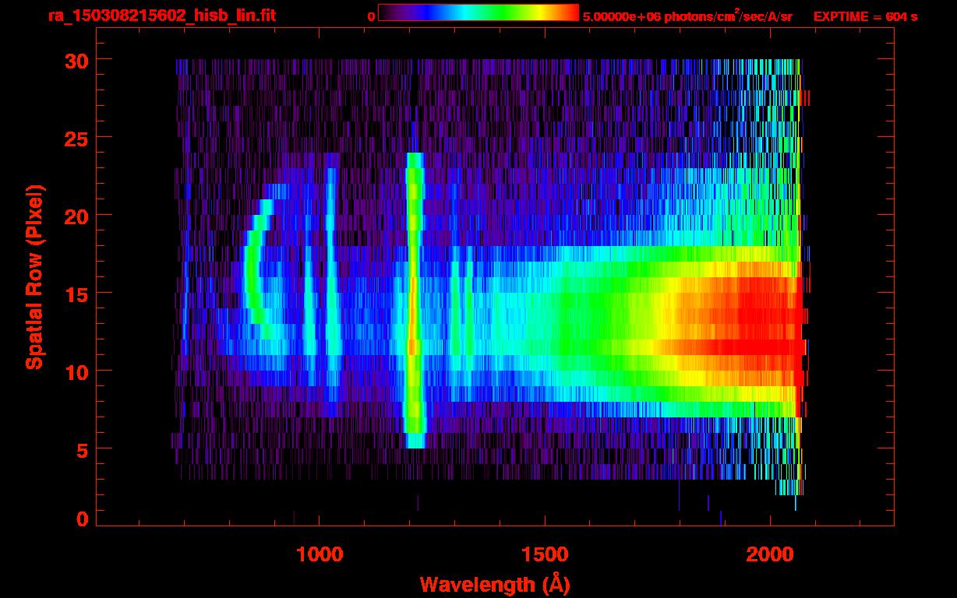Viewport: 957px width, 598px height.
Task: Click the 30 spatial row tick label
Action: coord(76,60)
